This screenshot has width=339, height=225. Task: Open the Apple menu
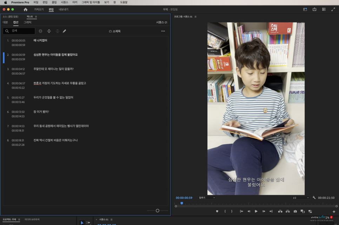5,2
